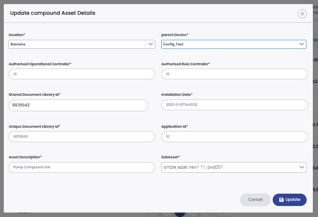Click the dropdown arrow on SubAsset field

tap(302, 167)
